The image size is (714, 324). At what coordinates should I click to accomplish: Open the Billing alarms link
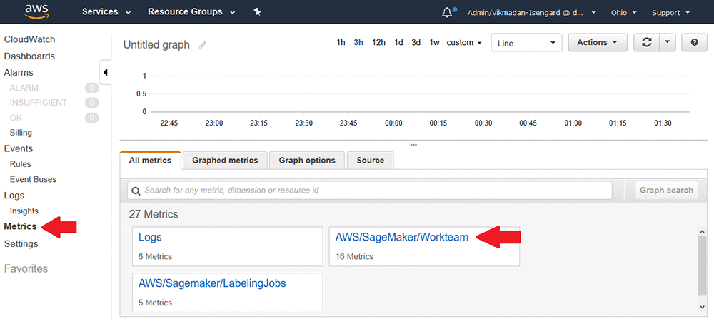21,133
